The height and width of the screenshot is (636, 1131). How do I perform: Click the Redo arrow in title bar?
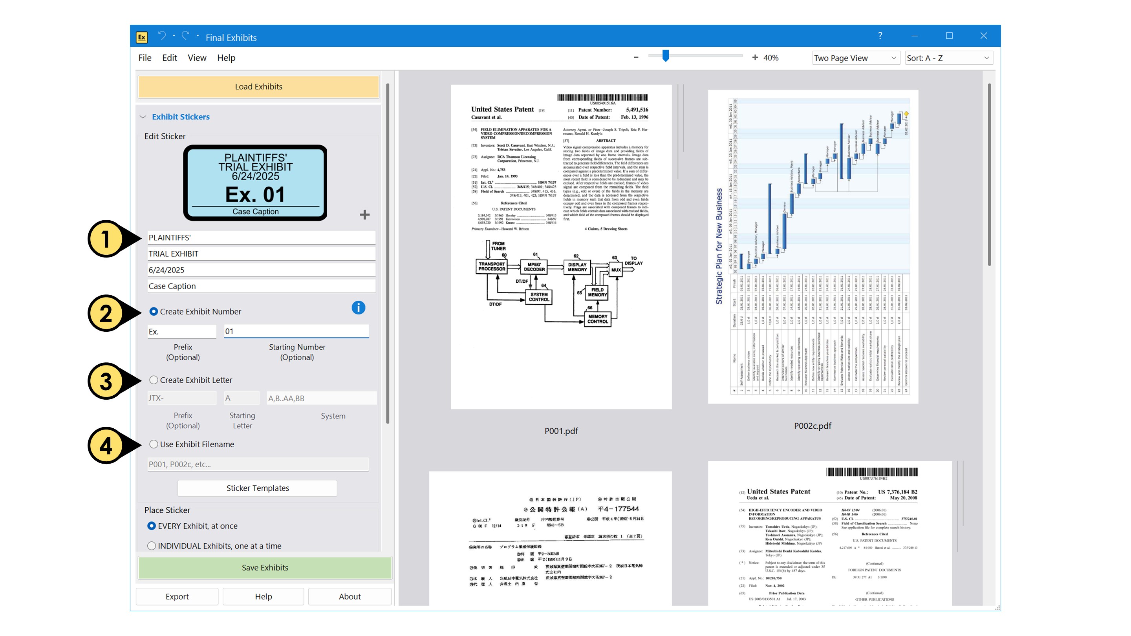pos(186,36)
